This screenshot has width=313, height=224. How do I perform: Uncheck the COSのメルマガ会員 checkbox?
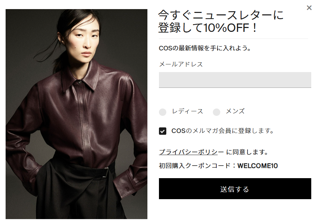[163, 131]
